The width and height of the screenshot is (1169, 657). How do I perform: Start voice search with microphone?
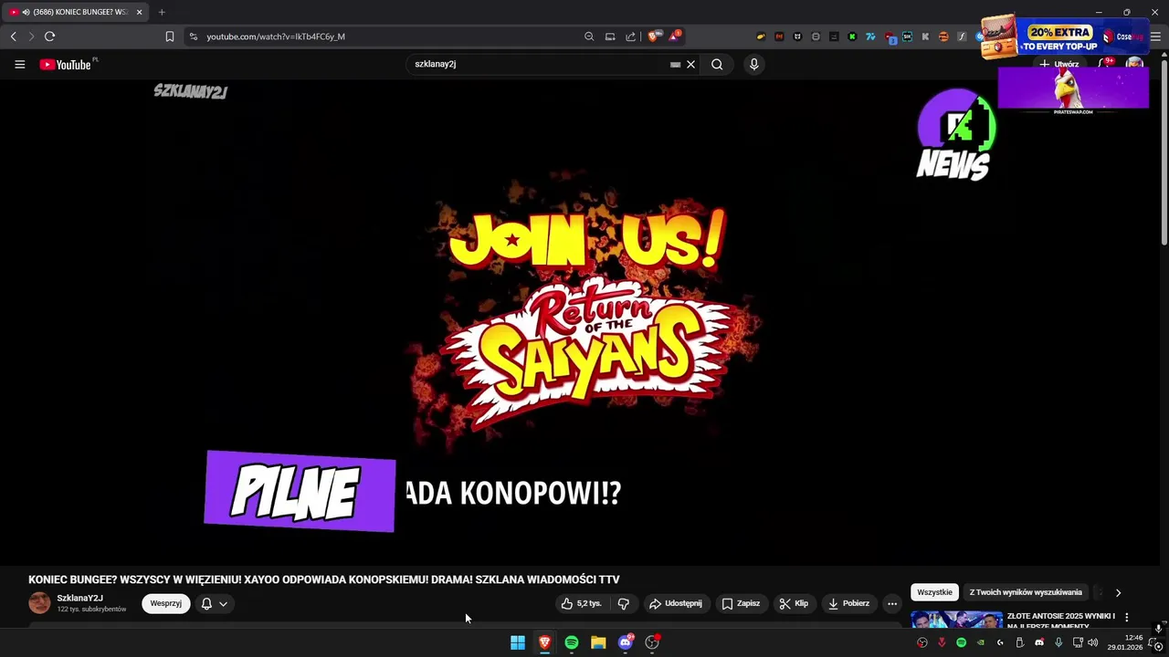click(x=753, y=65)
